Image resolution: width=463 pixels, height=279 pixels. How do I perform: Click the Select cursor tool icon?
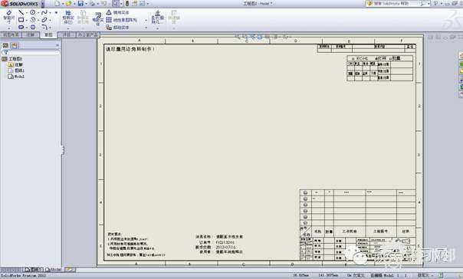click(116, 4)
